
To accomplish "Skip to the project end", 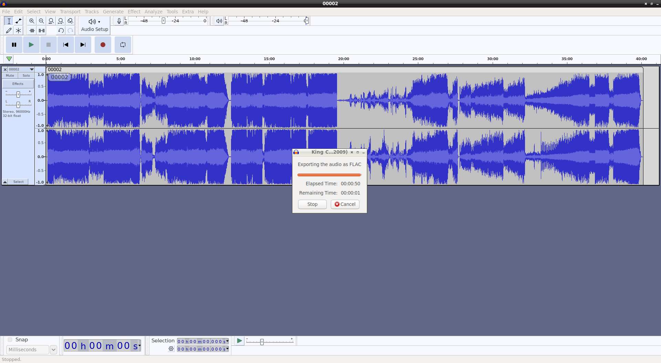I will point(83,45).
